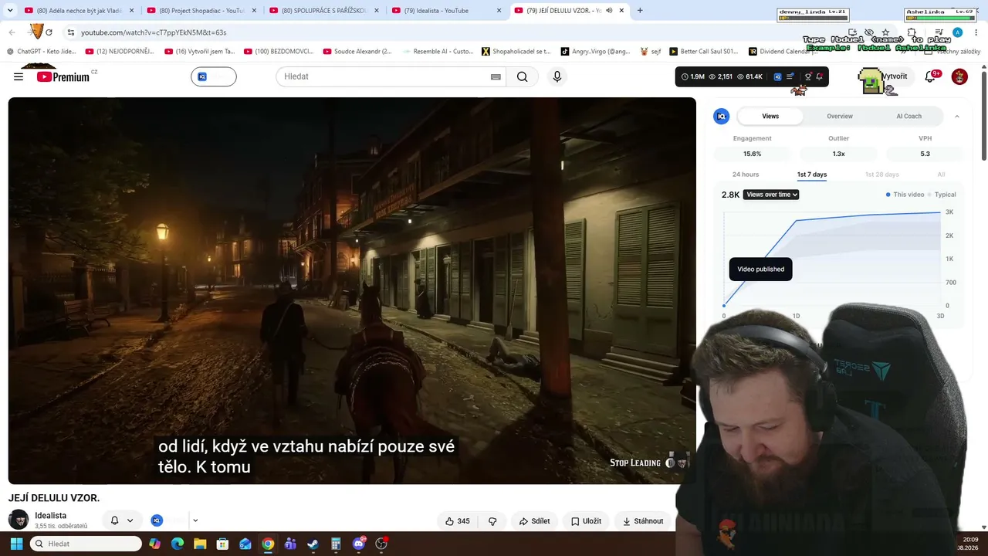Like the video with thumbs up
The image size is (988, 556).
(457, 521)
